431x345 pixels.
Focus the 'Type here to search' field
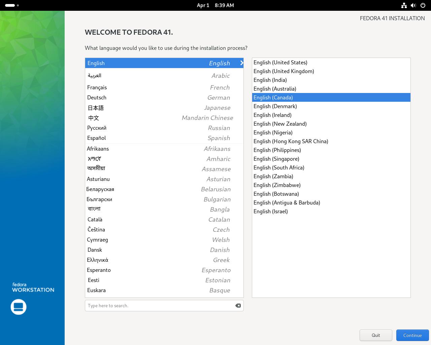pyautogui.click(x=164, y=306)
